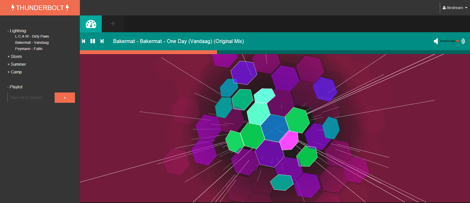Click the Airstream user icon

444,8
